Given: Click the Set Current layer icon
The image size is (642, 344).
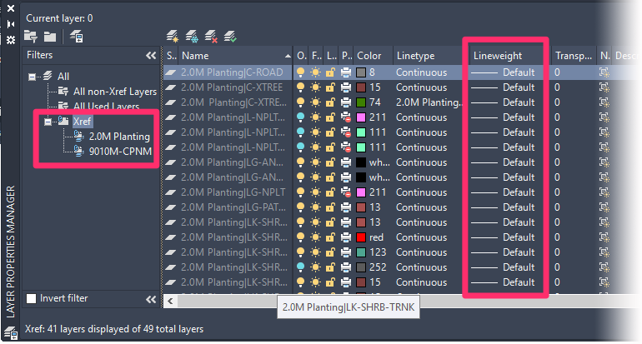Looking at the screenshot, I should click(230, 37).
